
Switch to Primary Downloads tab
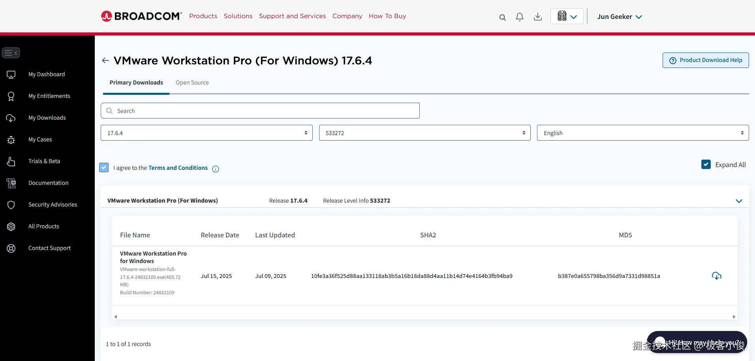tap(136, 83)
